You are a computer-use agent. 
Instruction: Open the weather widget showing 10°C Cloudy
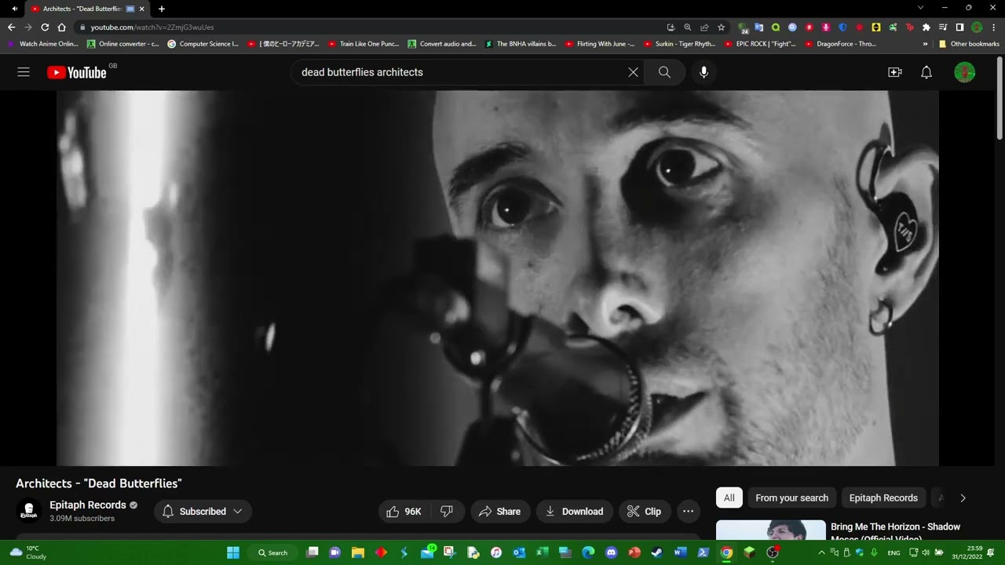click(x=28, y=552)
